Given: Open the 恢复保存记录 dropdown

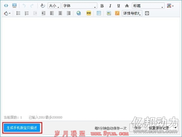Looking at the screenshot, I should click(162, 128).
